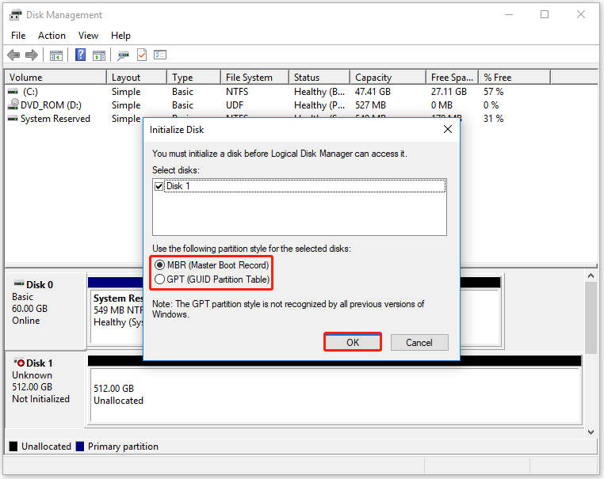Open the View menu

(x=88, y=36)
